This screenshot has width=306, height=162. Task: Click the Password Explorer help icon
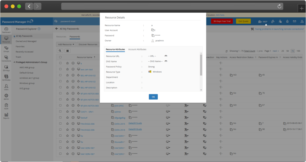tap(39, 29)
